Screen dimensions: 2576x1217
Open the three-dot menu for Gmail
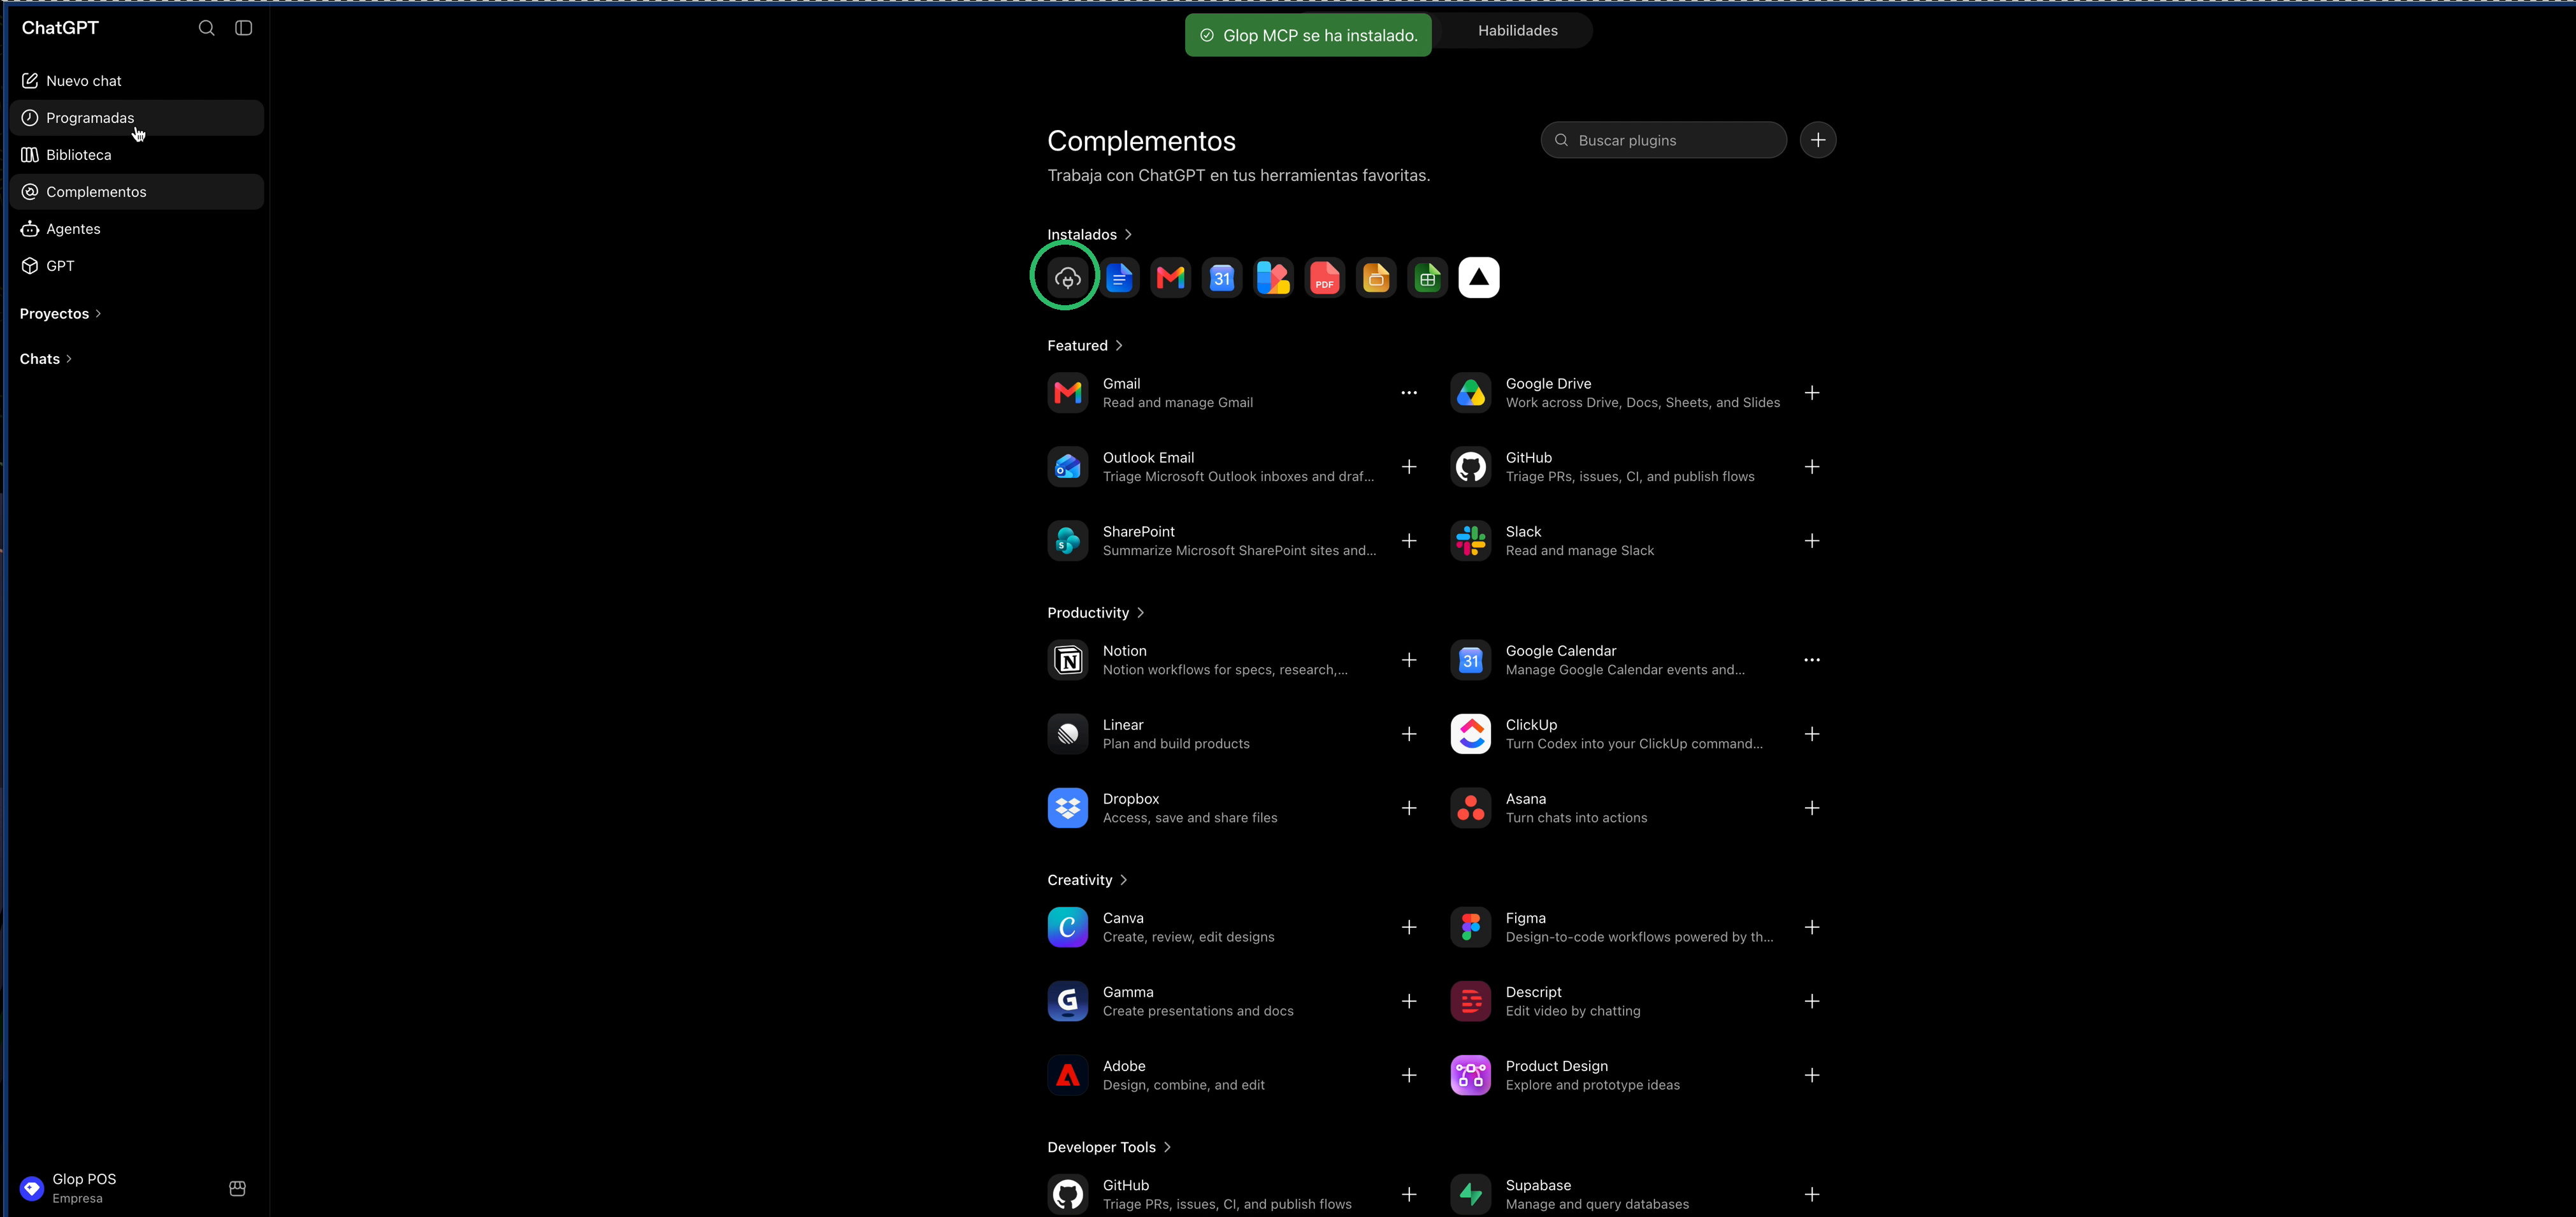pos(1408,393)
